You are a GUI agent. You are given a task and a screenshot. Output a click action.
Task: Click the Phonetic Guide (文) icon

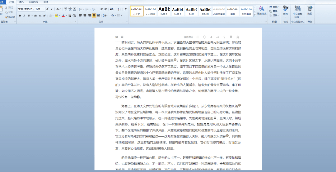(x=70, y=9)
